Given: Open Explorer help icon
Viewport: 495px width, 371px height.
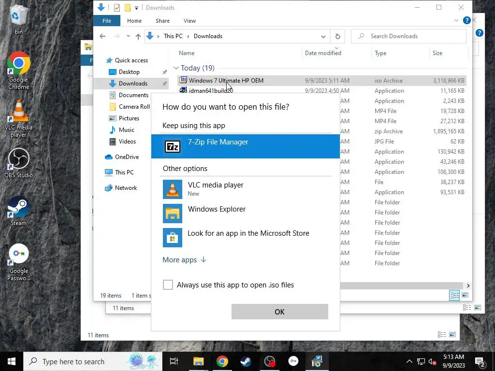Looking at the screenshot, I should point(466,20).
